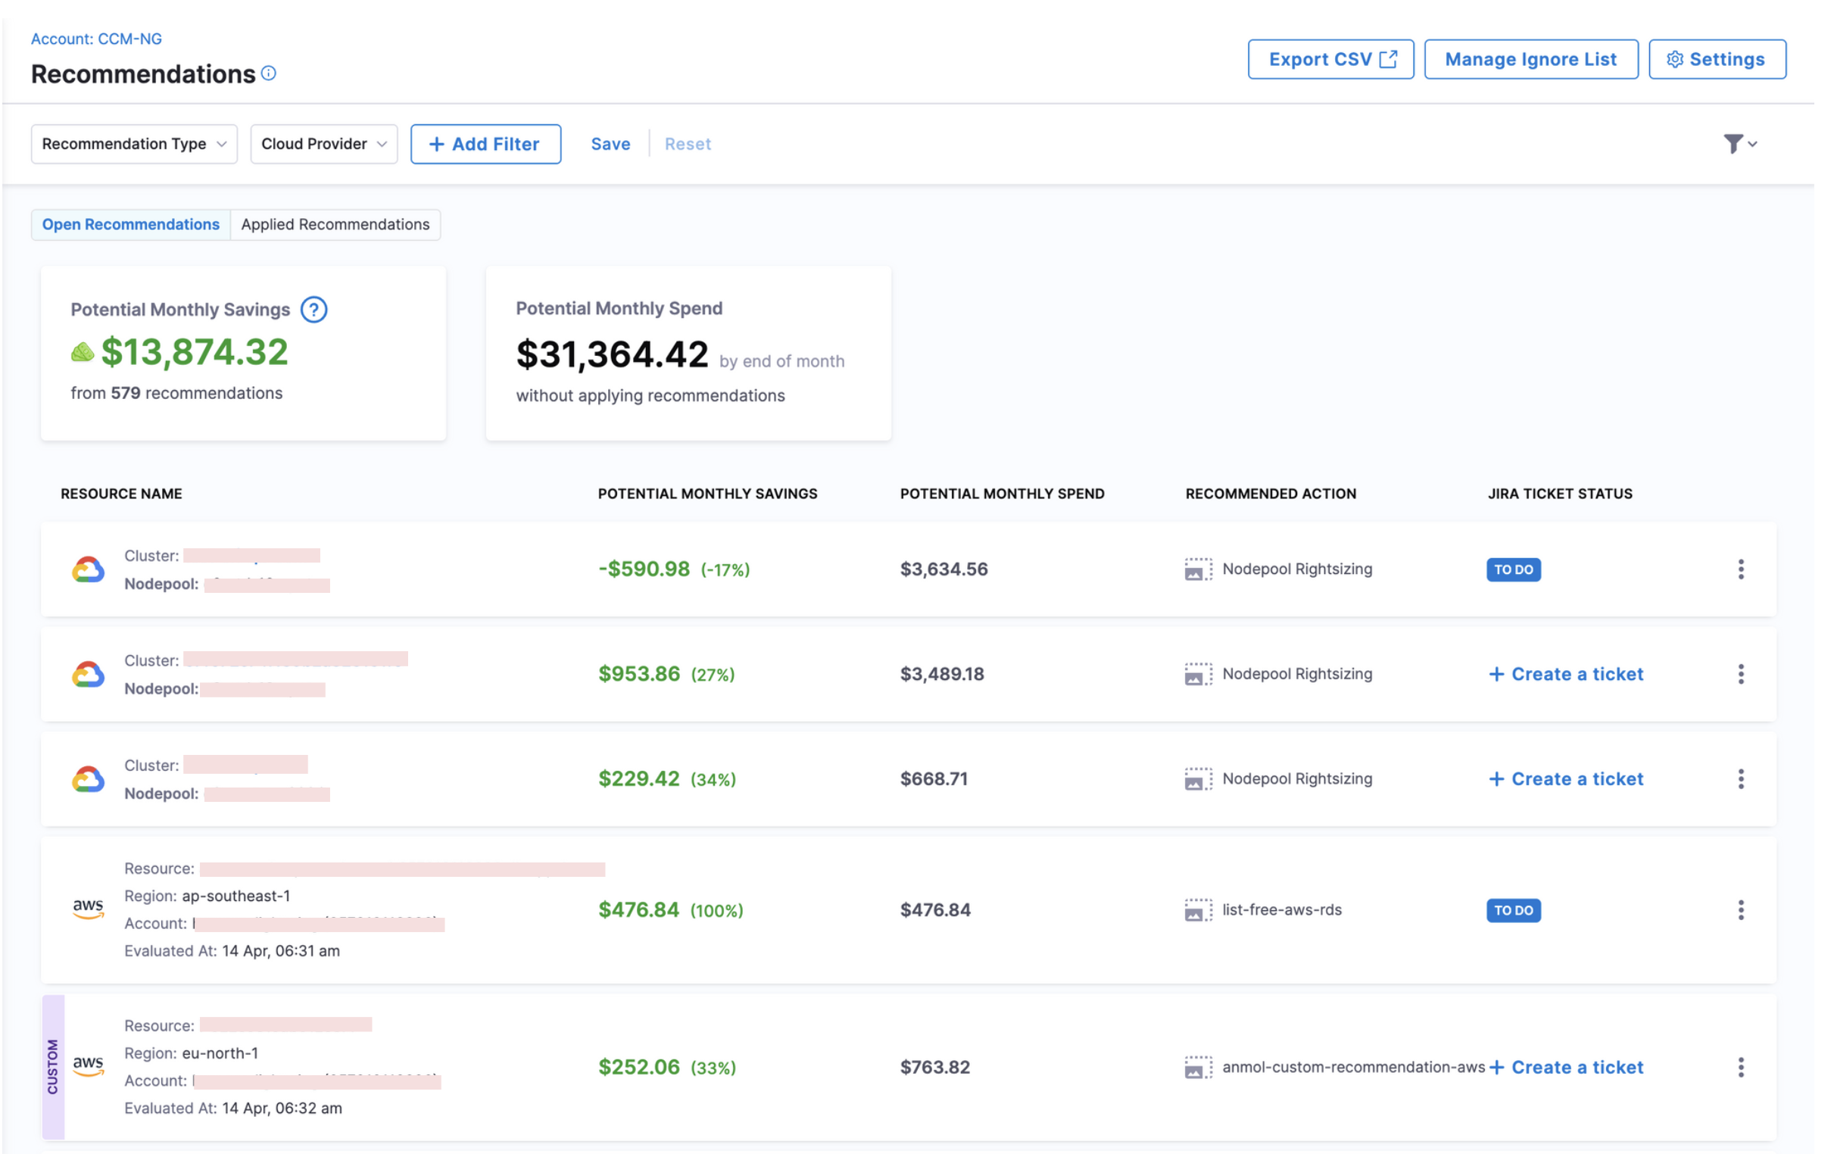Click the Export CSV button
Screen dimensions: 1834x1157
pyautogui.click(x=1330, y=59)
